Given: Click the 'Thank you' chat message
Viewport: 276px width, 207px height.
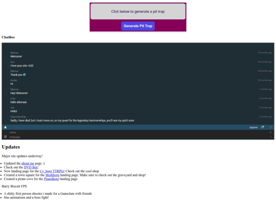Looking at the screenshot, I should click(18, 75).
